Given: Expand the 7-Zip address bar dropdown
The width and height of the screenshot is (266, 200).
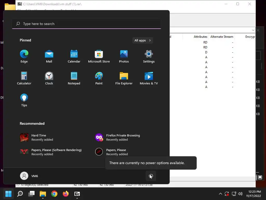Looking at the screenshot, I should pos(253,30).
